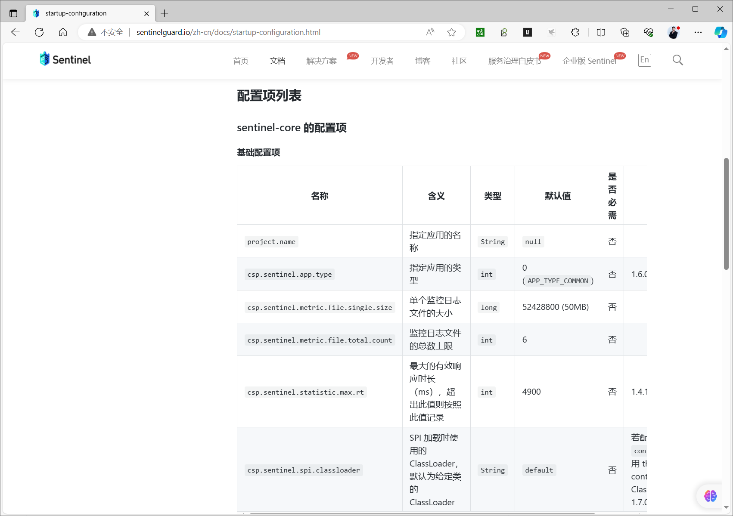Open the green Excel-like extension icon
Viewport: 733px width, 516px height.
pyautogui.click(x=480, y=32)
